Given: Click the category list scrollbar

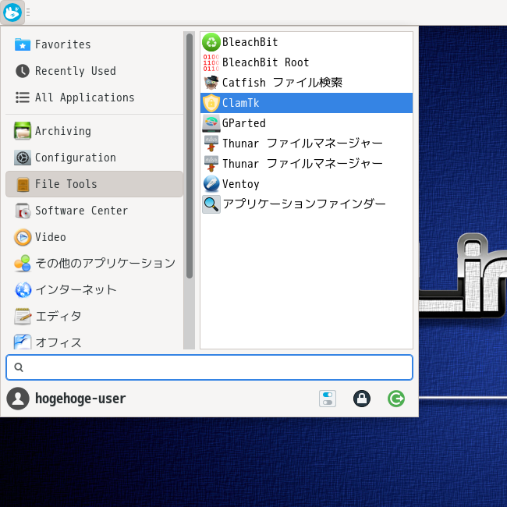Looking at the screenshot, I should tap(190, 156).
